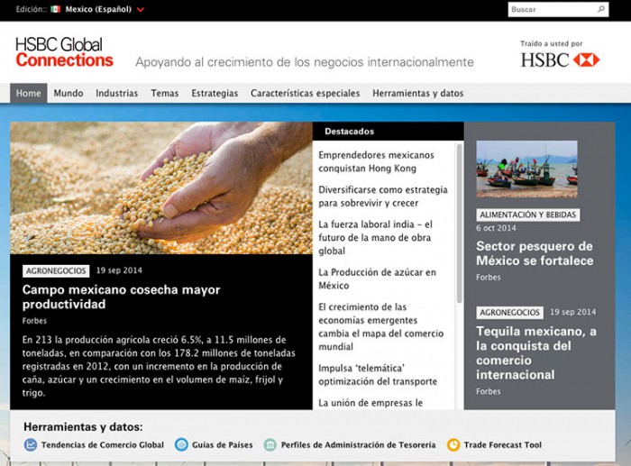Click the HSBC Global Connections logo
Screen dimensions: 631x466
coord(64,52)
